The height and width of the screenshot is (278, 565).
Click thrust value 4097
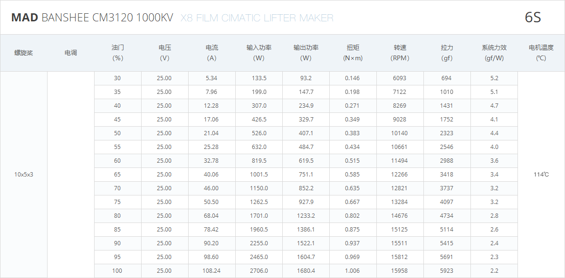[x=447, y=202]
